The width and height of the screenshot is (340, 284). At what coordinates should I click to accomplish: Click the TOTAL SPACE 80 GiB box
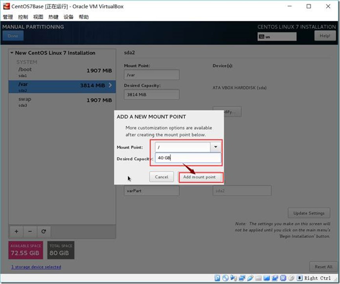point(61,250)
